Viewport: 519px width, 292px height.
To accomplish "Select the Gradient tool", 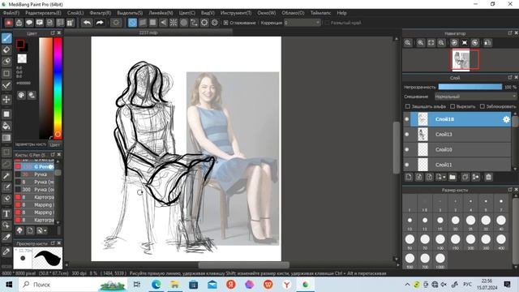I will click(6, 138).
